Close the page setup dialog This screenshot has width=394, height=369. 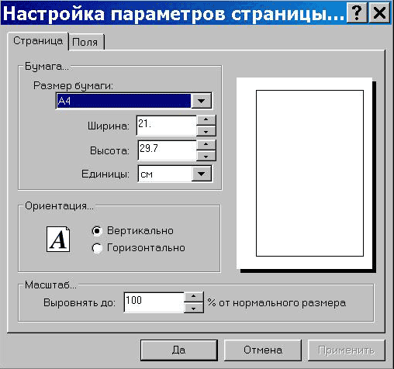pyautogui.click(x=379, y=13)
